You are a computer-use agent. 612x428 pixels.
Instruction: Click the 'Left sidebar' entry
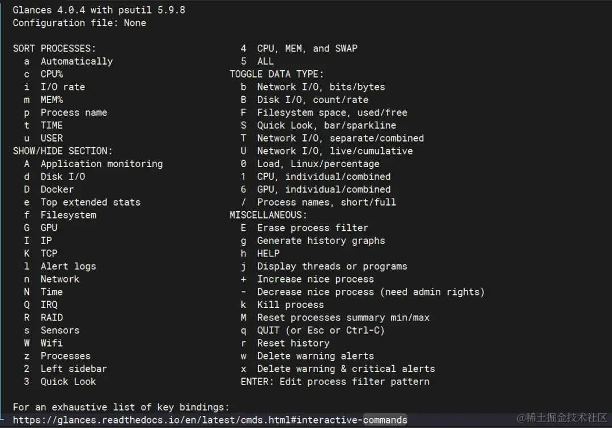pyautogui.click(x=65, y=369)
